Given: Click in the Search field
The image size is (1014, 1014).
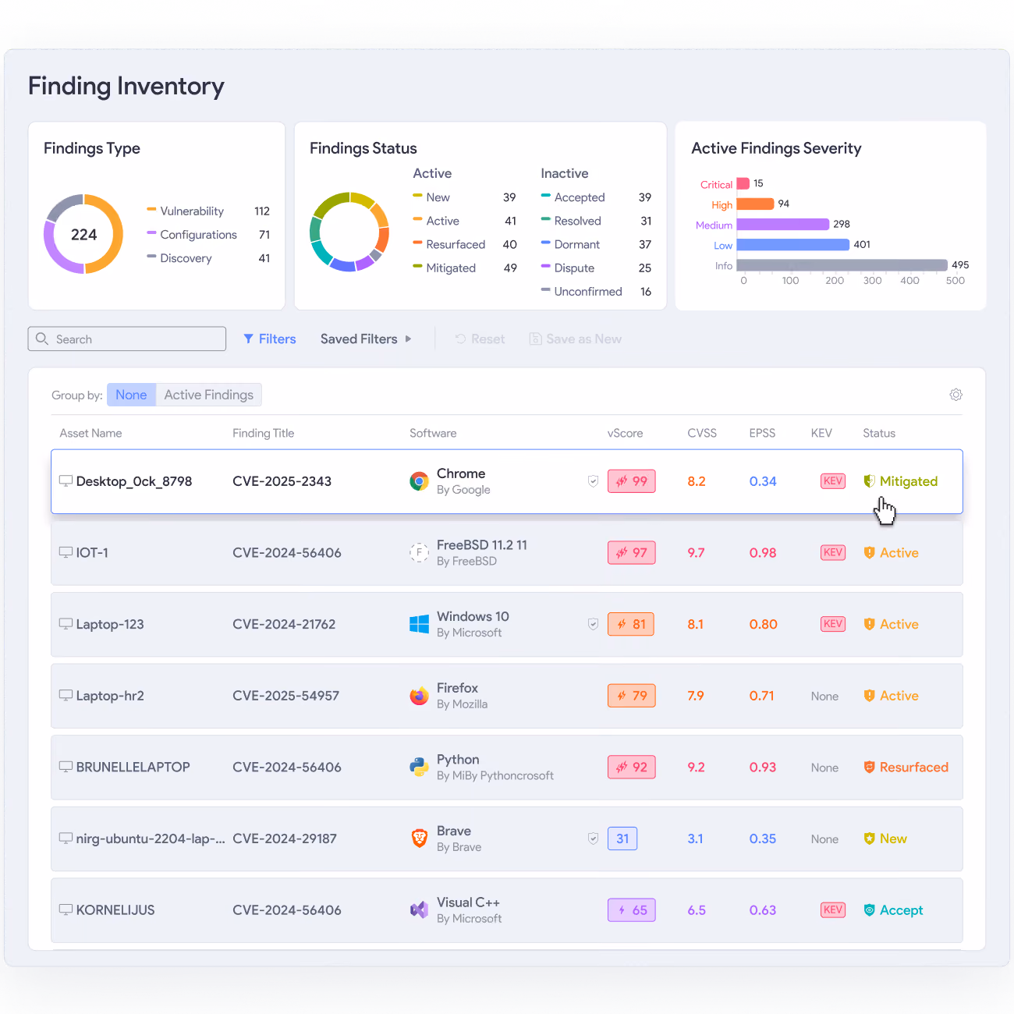Looking at the screenshot, I should pos(127,339).
